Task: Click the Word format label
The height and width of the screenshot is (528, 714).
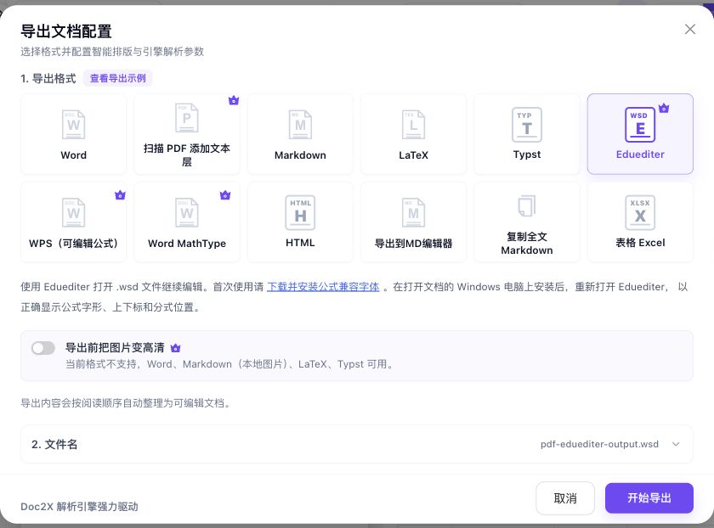Action: tap(73, 155)
